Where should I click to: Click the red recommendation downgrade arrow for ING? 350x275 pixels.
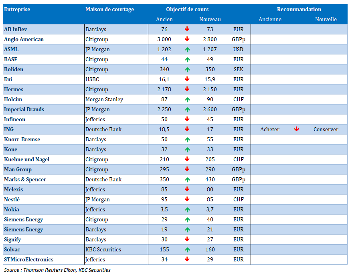point(297,129)
